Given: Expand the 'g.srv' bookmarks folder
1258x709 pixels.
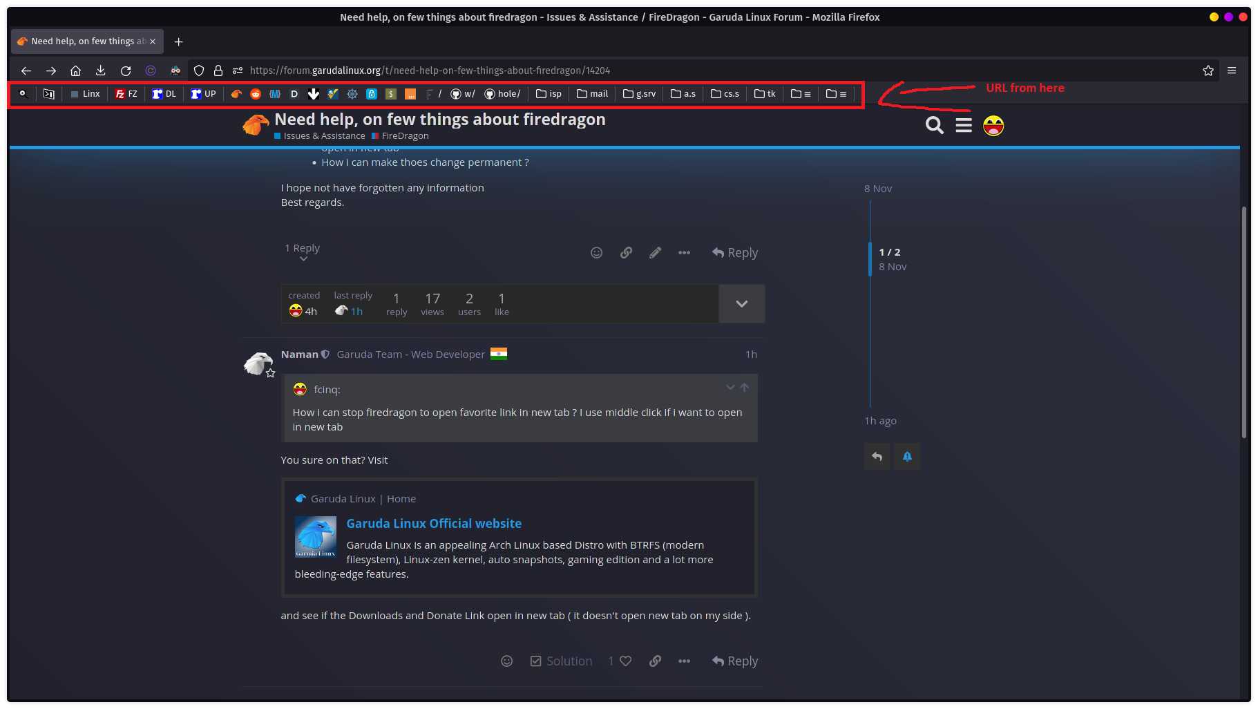Looking at the screenshot, I should tap(640, 94).
